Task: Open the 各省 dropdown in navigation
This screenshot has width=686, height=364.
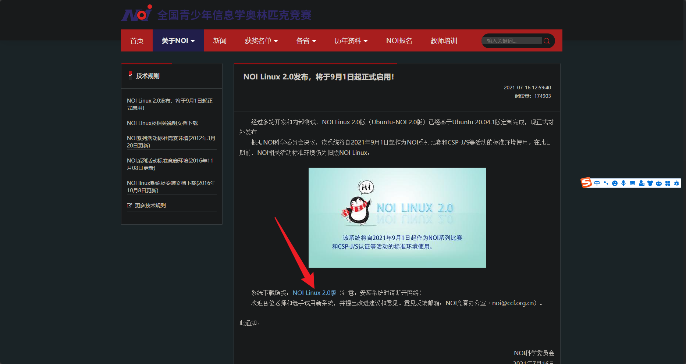Action: coord(306,41)
